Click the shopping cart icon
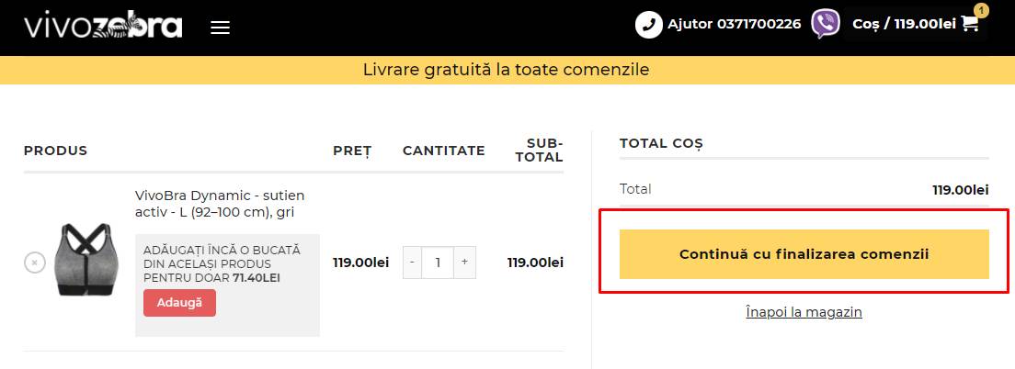 point(970,26)
